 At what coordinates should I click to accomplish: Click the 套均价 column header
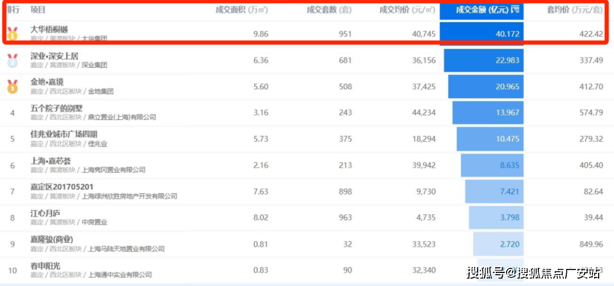point(582,10)
